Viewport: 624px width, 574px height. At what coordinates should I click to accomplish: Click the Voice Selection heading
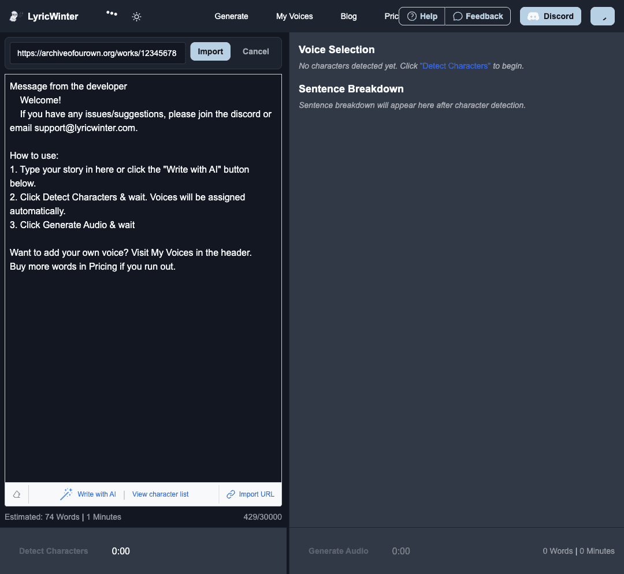click(337, 50)
